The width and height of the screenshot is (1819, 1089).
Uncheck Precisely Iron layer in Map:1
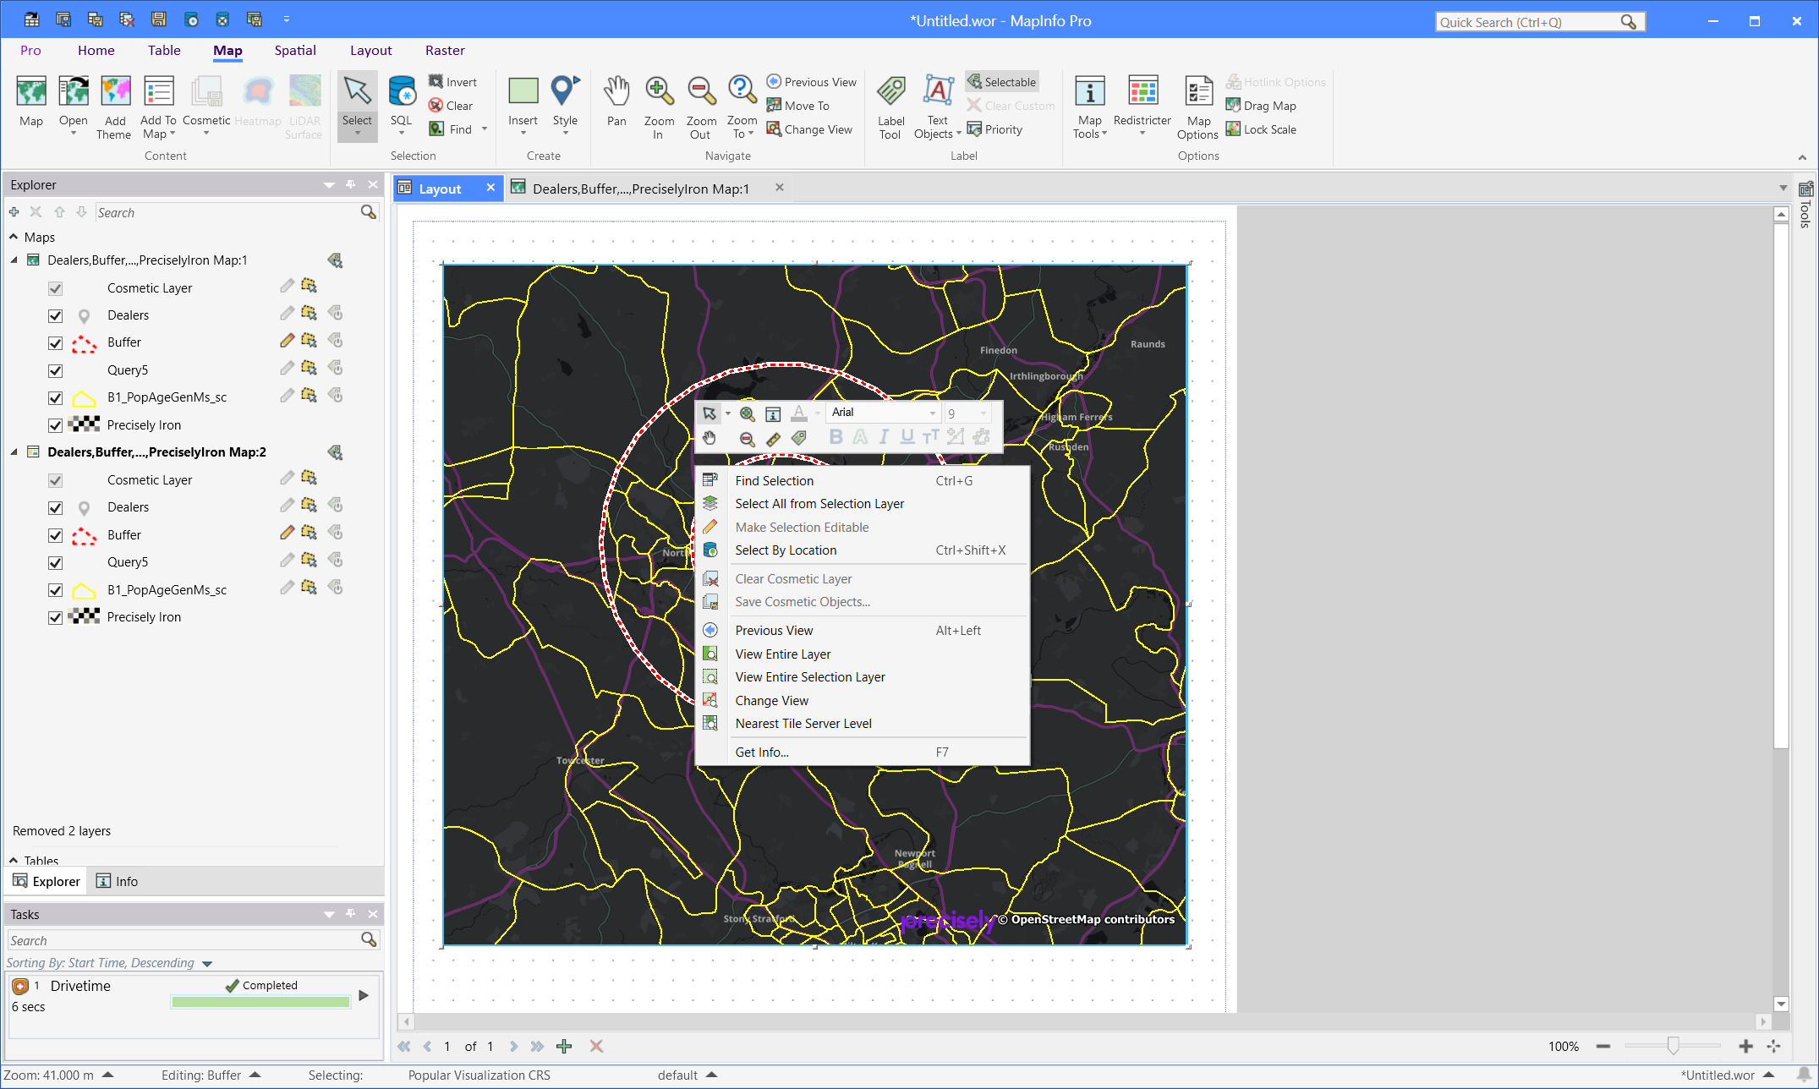tap(56, 425)
